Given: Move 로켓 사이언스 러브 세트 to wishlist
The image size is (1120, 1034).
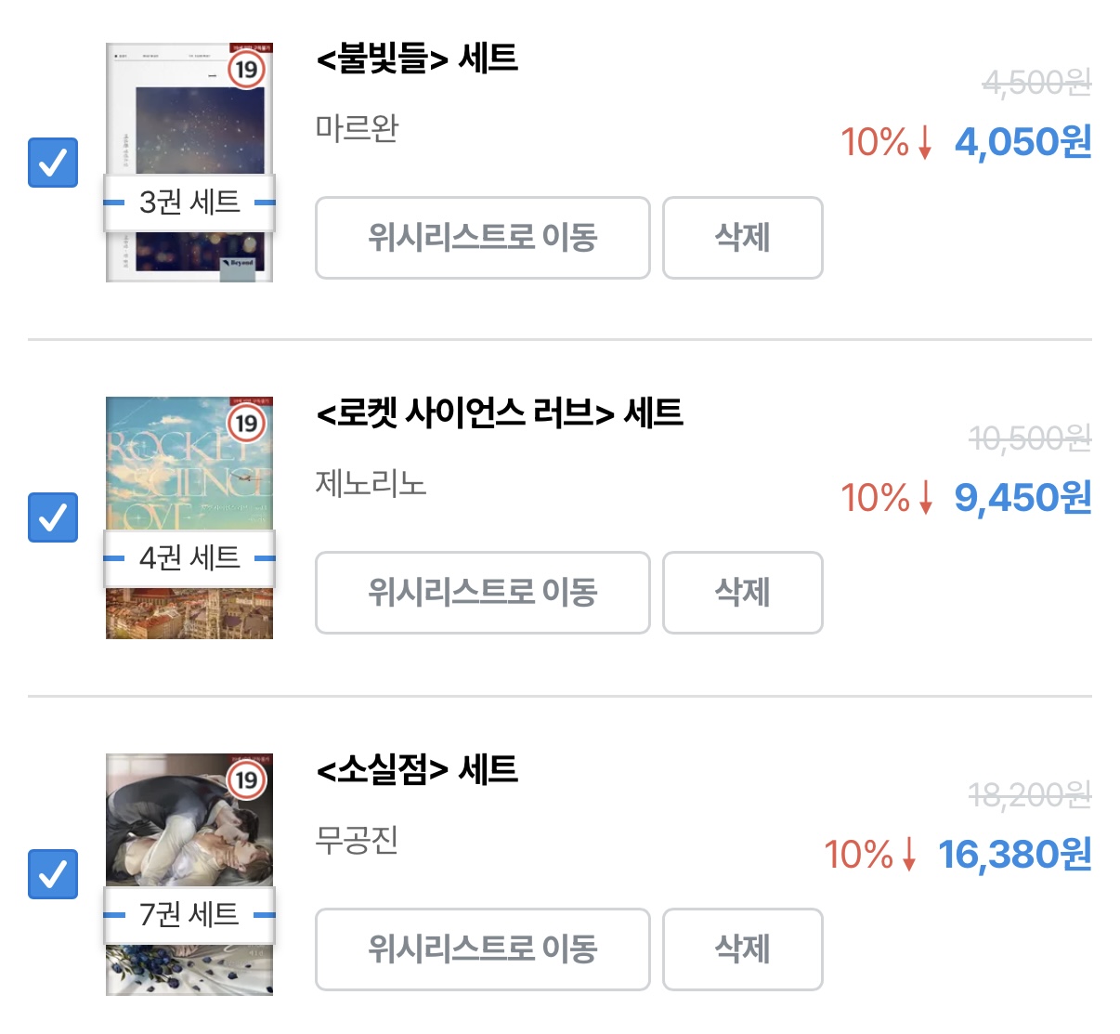Looking at the screenshot, I should coord(482,593).
